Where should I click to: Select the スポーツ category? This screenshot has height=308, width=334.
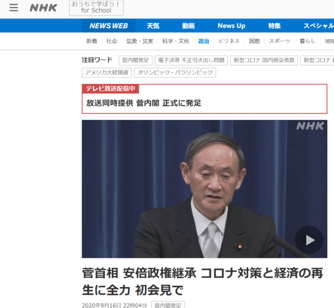coord(280,41)
